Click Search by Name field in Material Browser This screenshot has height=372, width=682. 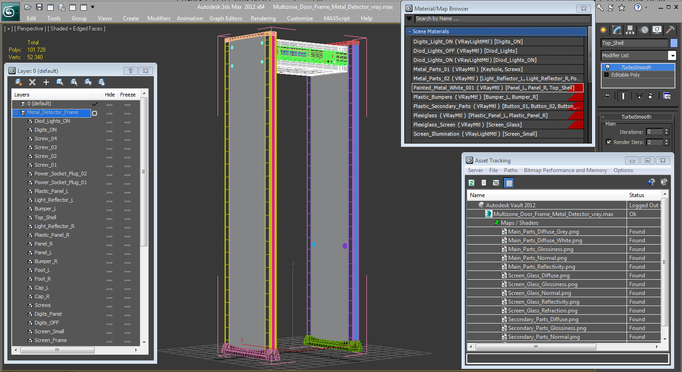point(502,19)
